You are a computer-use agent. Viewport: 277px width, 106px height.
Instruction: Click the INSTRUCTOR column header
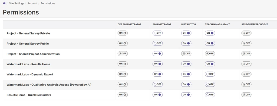[x=189, y=24]
